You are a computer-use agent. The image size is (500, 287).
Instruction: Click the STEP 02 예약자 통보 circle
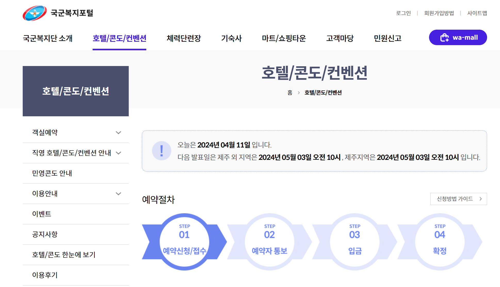coord(270,242)
